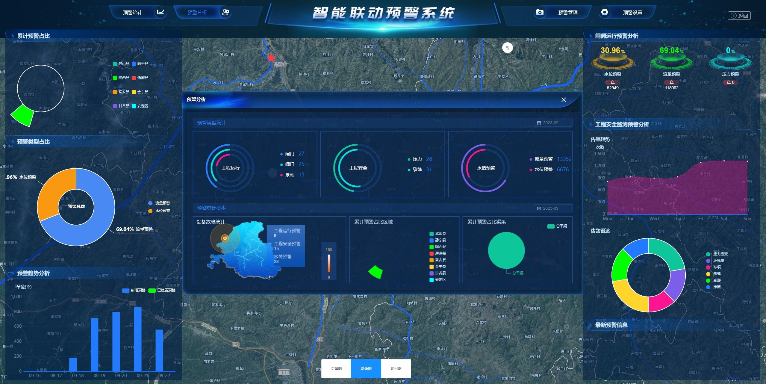Click the calendar icon next to 2023-09
This screenshot has width=766, height=384.
[x=539, y=123]
